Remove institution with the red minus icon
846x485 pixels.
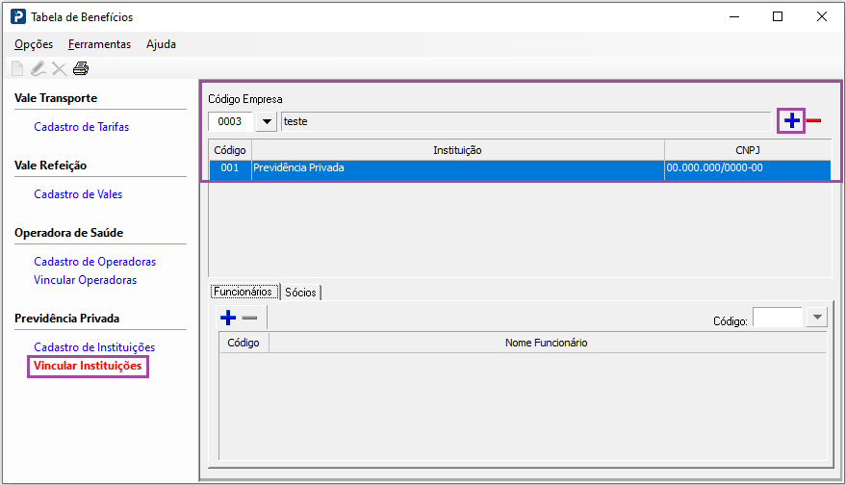click(813, 121)
